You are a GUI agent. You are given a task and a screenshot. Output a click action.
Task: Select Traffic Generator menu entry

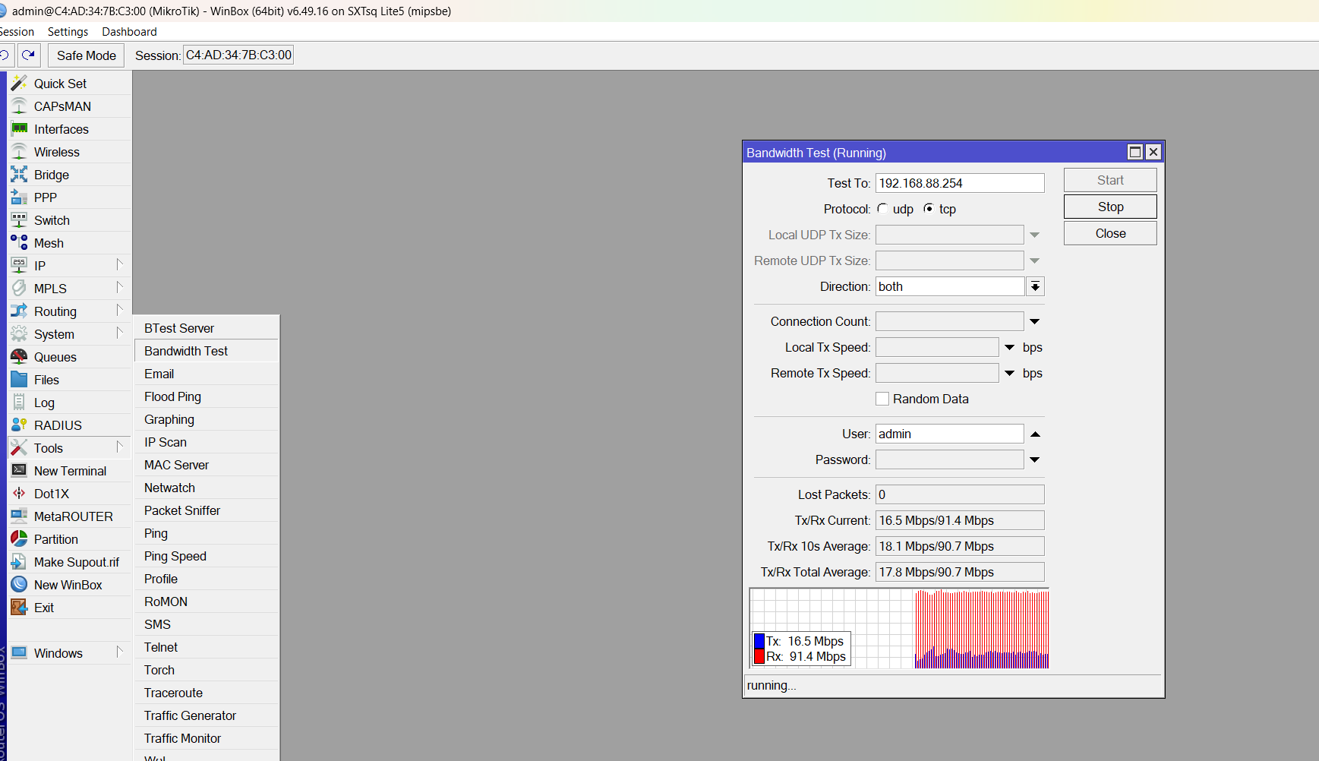[207, 715]
